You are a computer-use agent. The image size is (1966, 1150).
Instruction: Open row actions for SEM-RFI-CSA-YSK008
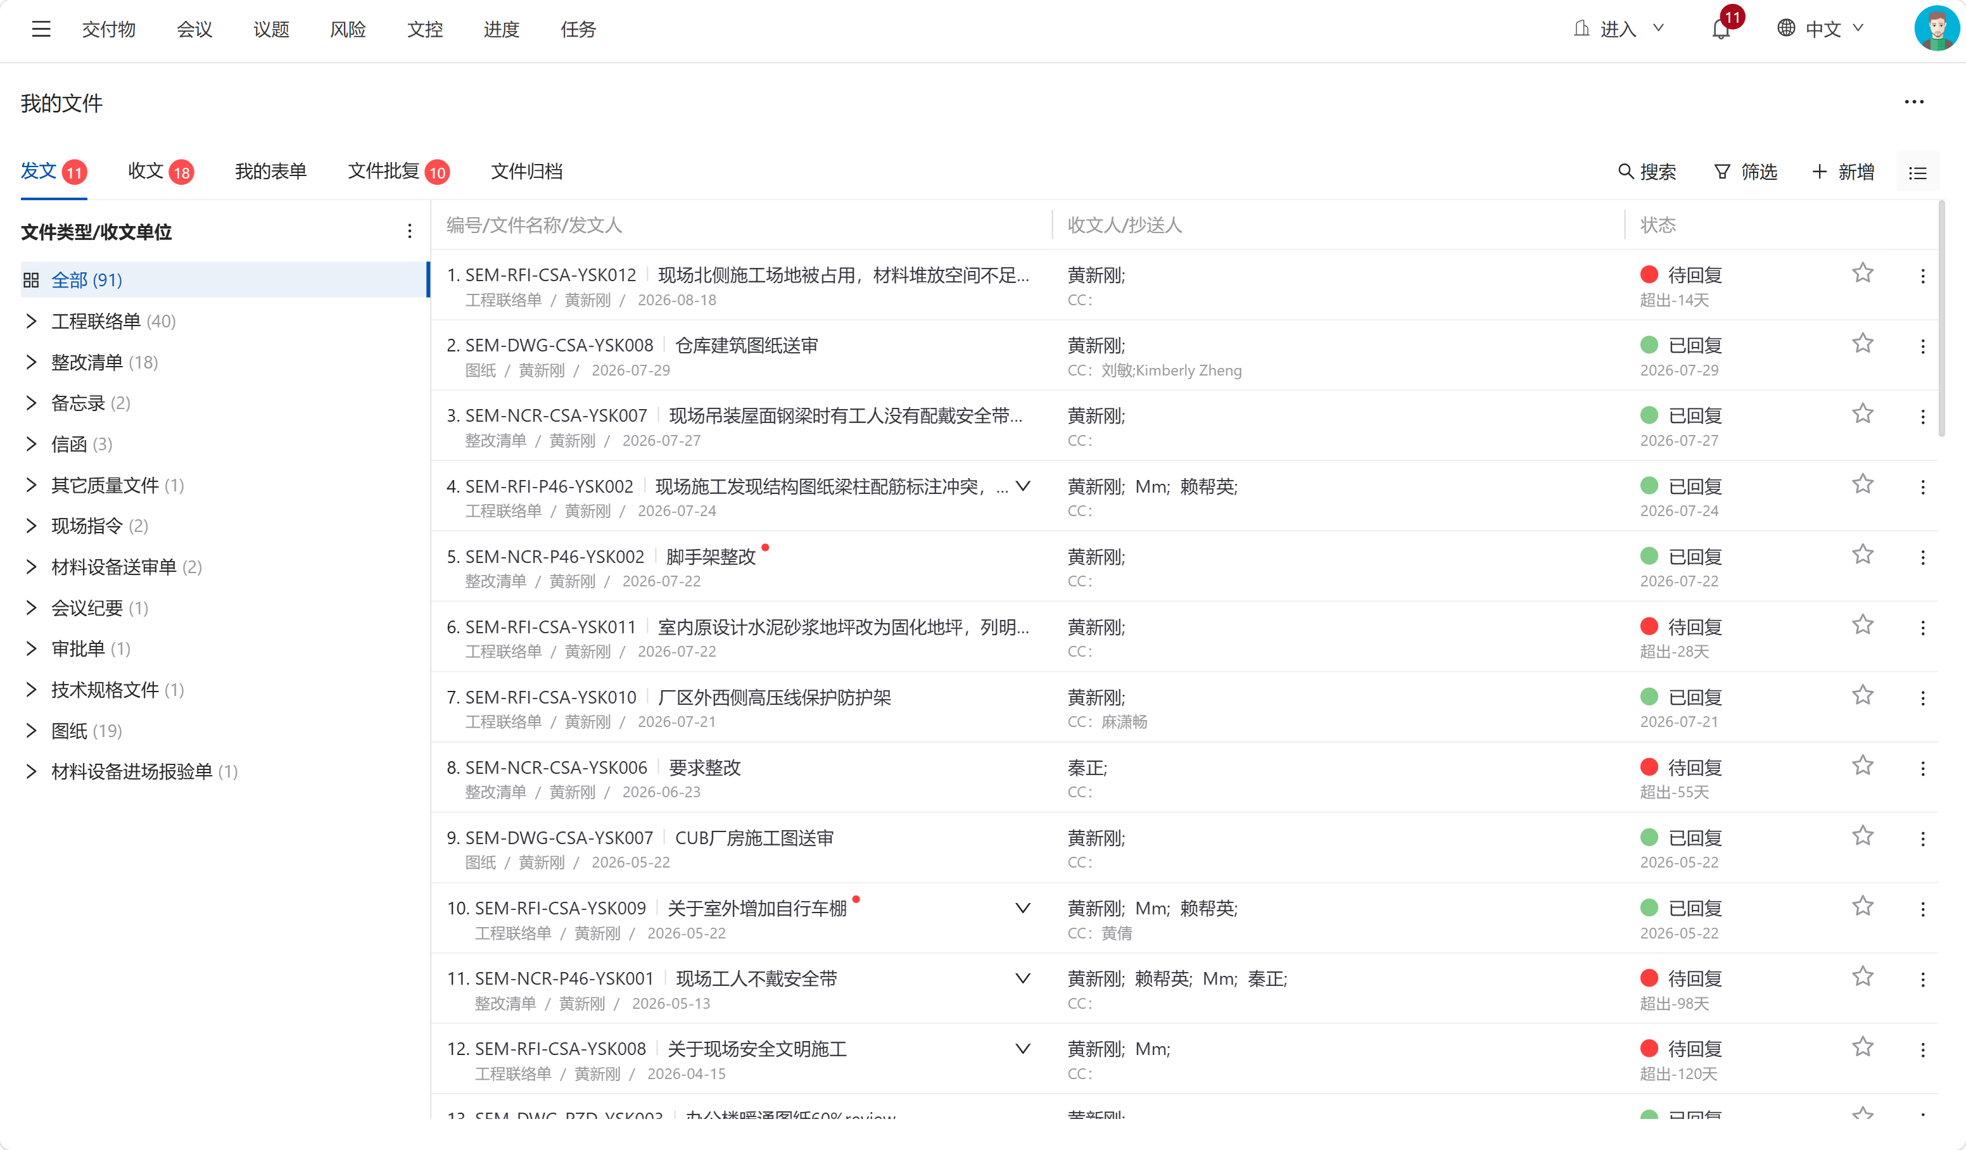click(1923, 1049)
